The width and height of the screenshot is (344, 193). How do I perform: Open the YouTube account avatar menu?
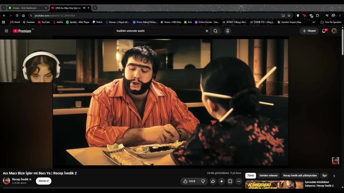click(x=334, y=31)
